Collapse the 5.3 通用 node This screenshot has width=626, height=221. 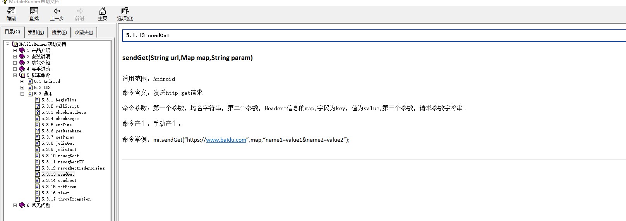coord(22,94)
